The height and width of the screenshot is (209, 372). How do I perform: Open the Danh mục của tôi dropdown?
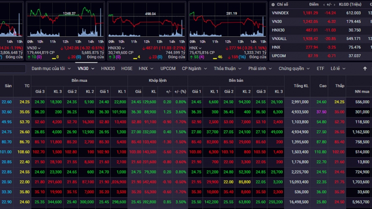[x=51, y=68]
